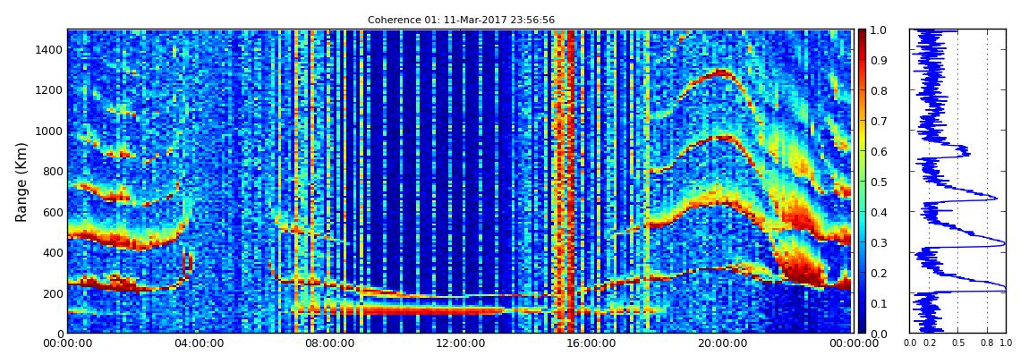Click the colorbar's 0.4 tick label

click(878, 213)
